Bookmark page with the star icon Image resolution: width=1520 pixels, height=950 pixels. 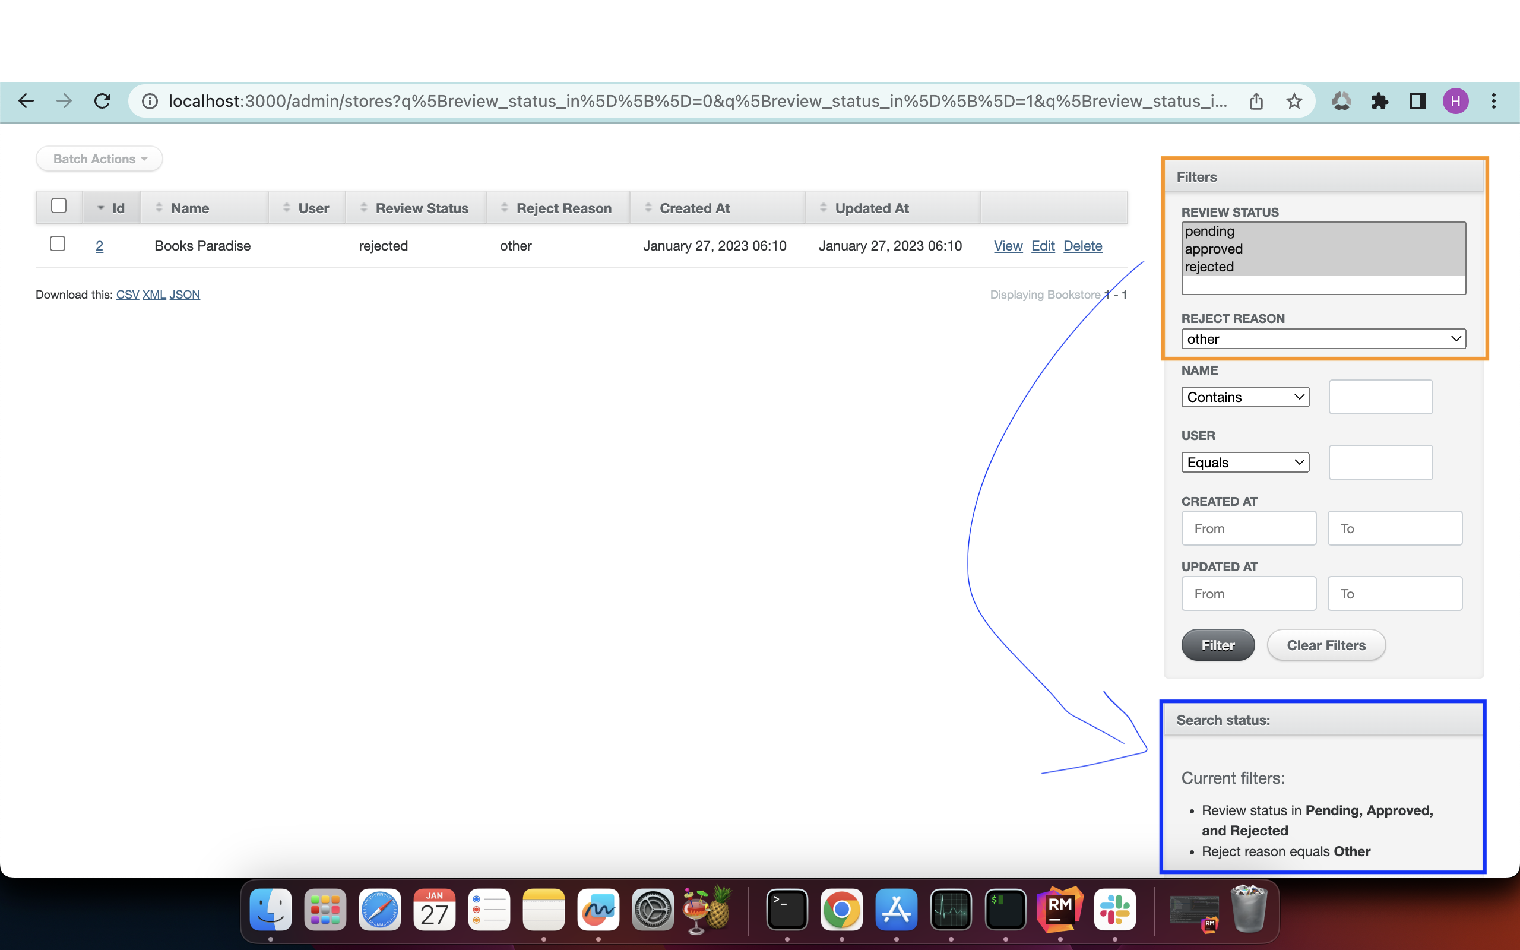[x=1294, y=101]
